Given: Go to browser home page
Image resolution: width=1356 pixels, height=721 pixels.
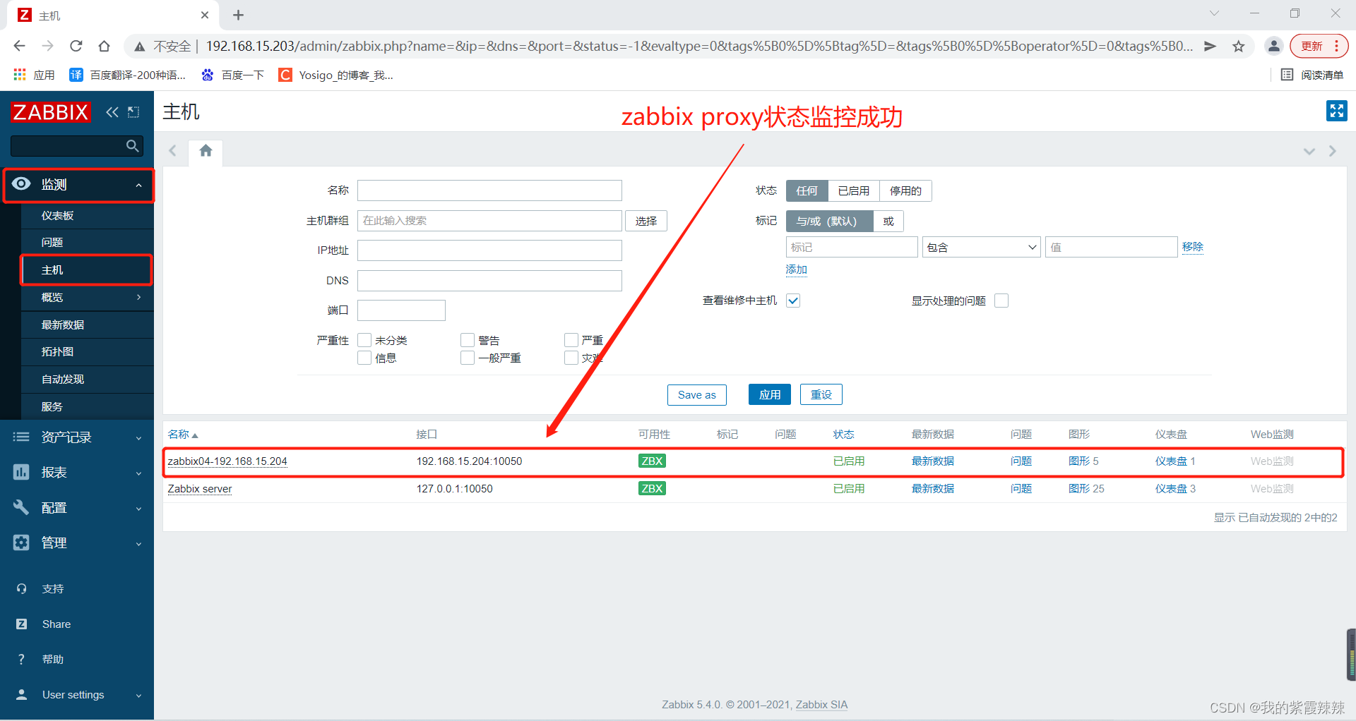Looking at the screenshot, I should [104, 46].
